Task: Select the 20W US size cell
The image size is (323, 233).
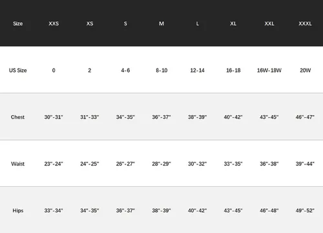Action: pos(305,71)
